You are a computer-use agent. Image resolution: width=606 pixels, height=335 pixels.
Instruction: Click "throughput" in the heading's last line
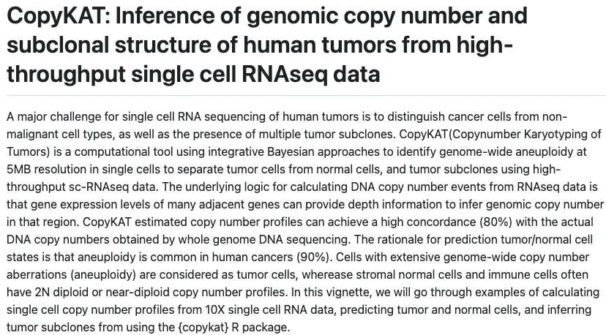(66, 75)
